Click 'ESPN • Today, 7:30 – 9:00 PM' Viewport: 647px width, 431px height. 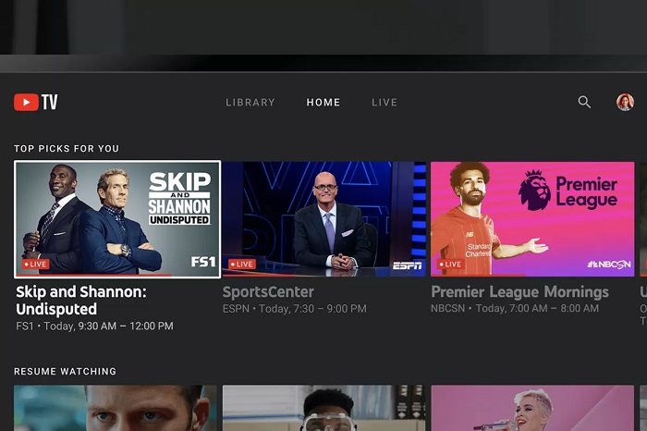294,309
